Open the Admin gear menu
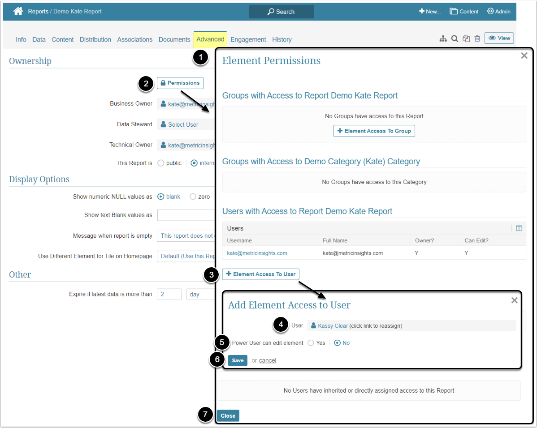Image resolution: width=537 pixels, height=428 pixels. click(x=498, y=11)
